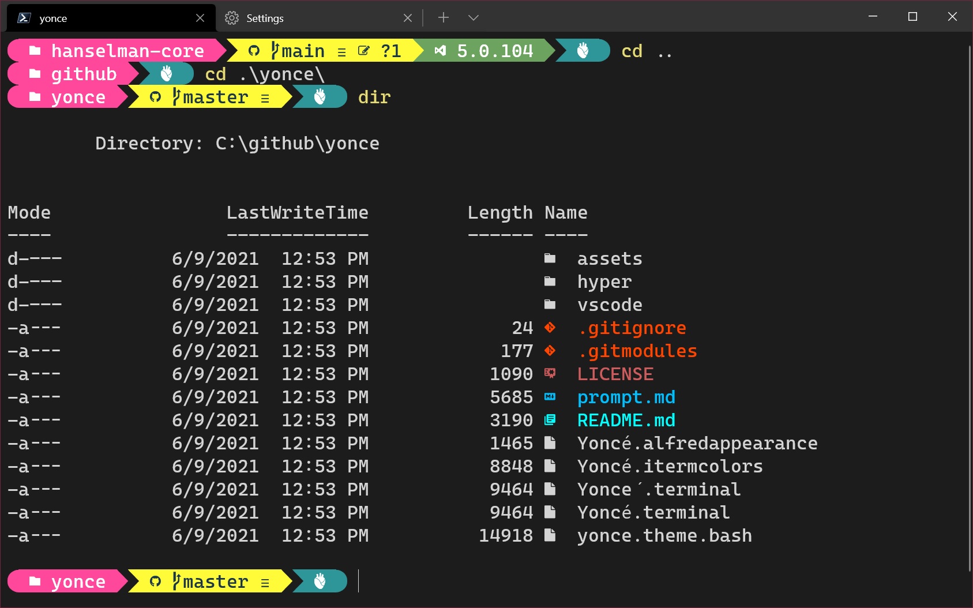Click the 'Yoncé.alfredappearance' file name
Image resolution: width=973 pixels, height=608 pixels.
tap(697, 443)
